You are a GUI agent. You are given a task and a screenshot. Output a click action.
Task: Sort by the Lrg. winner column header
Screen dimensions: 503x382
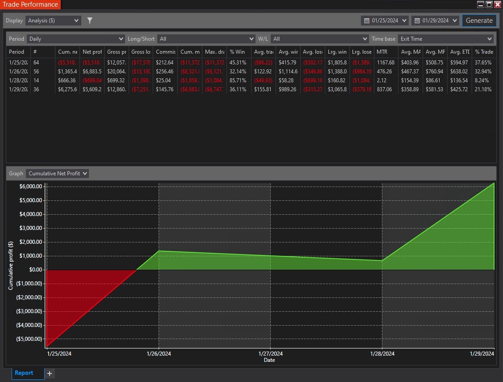(337, 52)
